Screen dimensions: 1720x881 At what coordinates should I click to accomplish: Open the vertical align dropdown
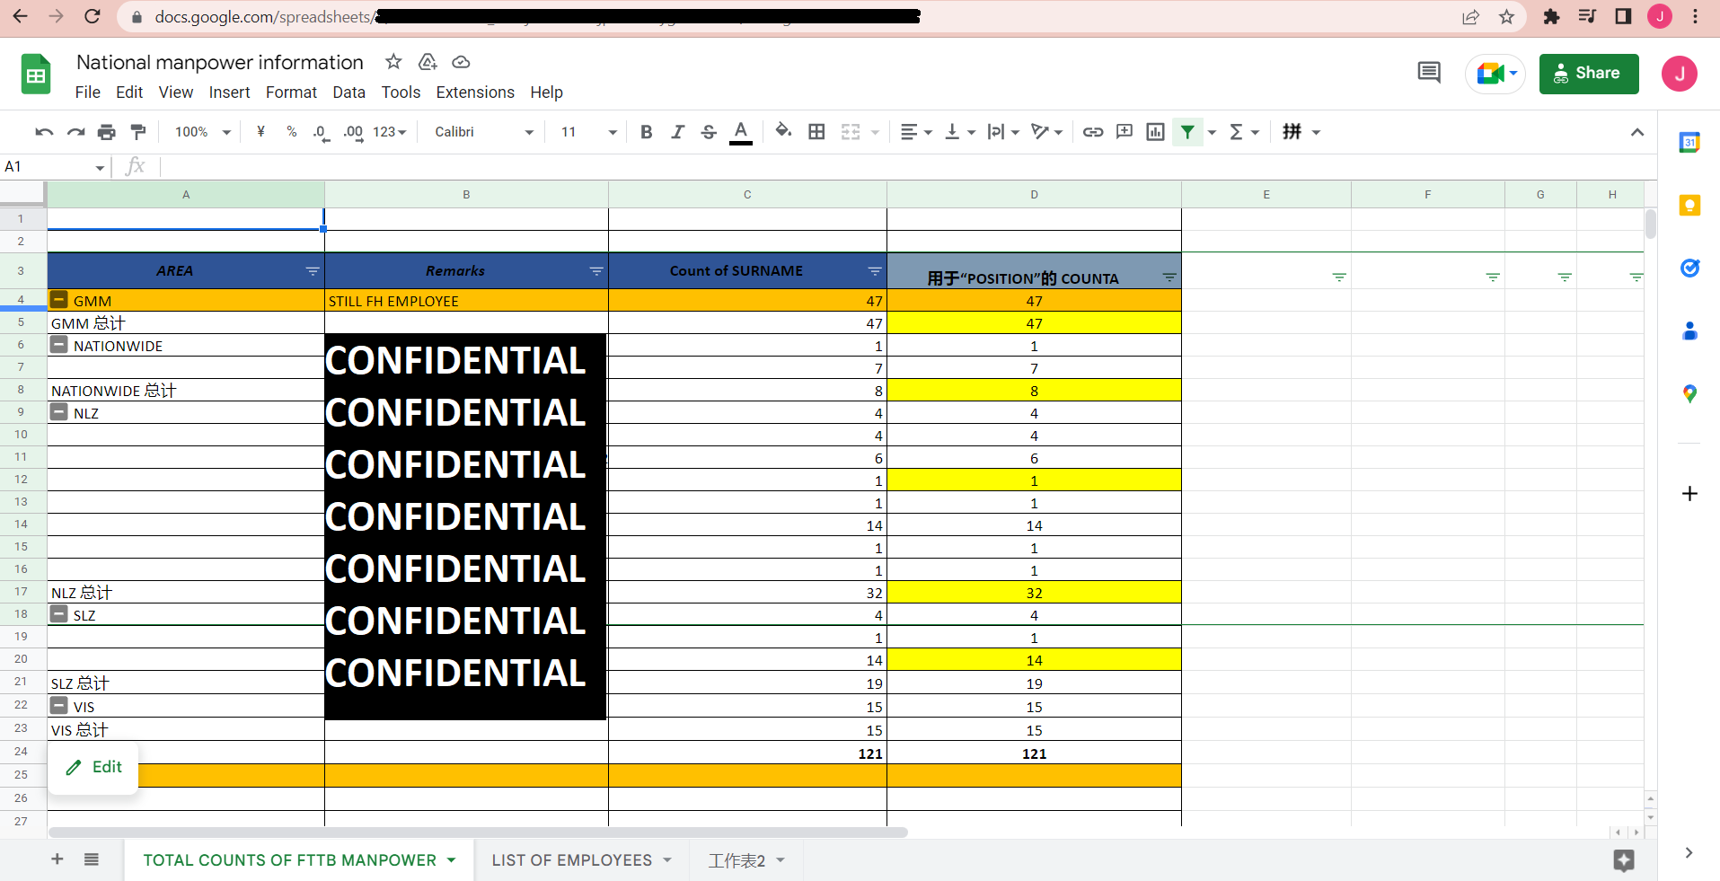(960, 132)
